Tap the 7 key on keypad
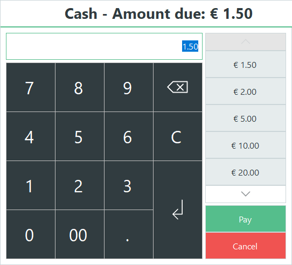 coord(31,87)
